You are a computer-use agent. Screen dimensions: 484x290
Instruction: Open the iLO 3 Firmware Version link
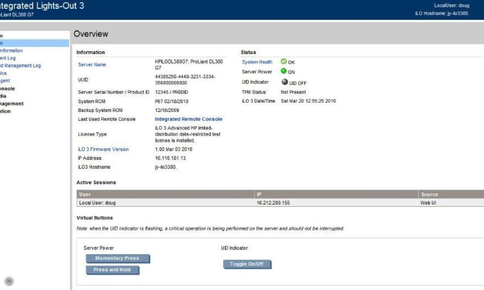[103, 149]
